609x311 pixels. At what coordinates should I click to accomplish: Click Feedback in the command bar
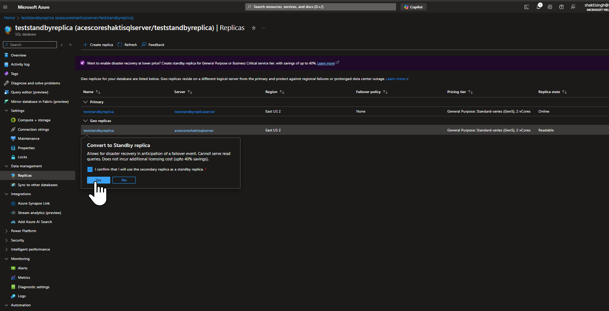[x=153, y=45]
